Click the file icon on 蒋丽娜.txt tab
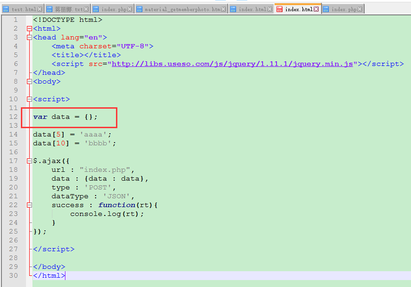The width and height of the screenshot is (411, 287). [49, 9]
